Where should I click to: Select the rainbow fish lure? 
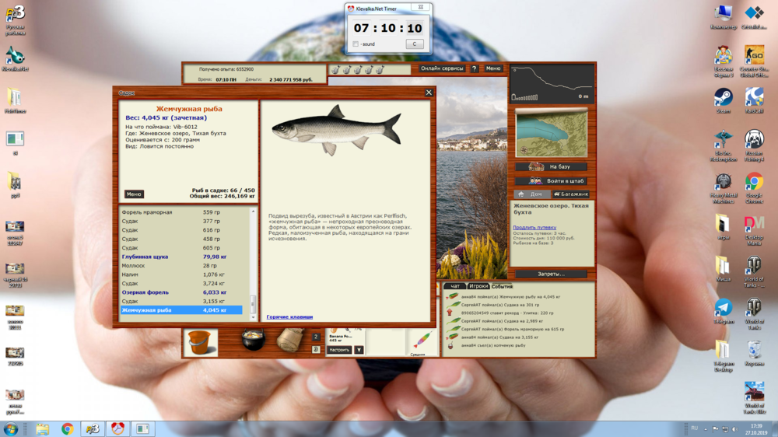[x=419, y=341]
